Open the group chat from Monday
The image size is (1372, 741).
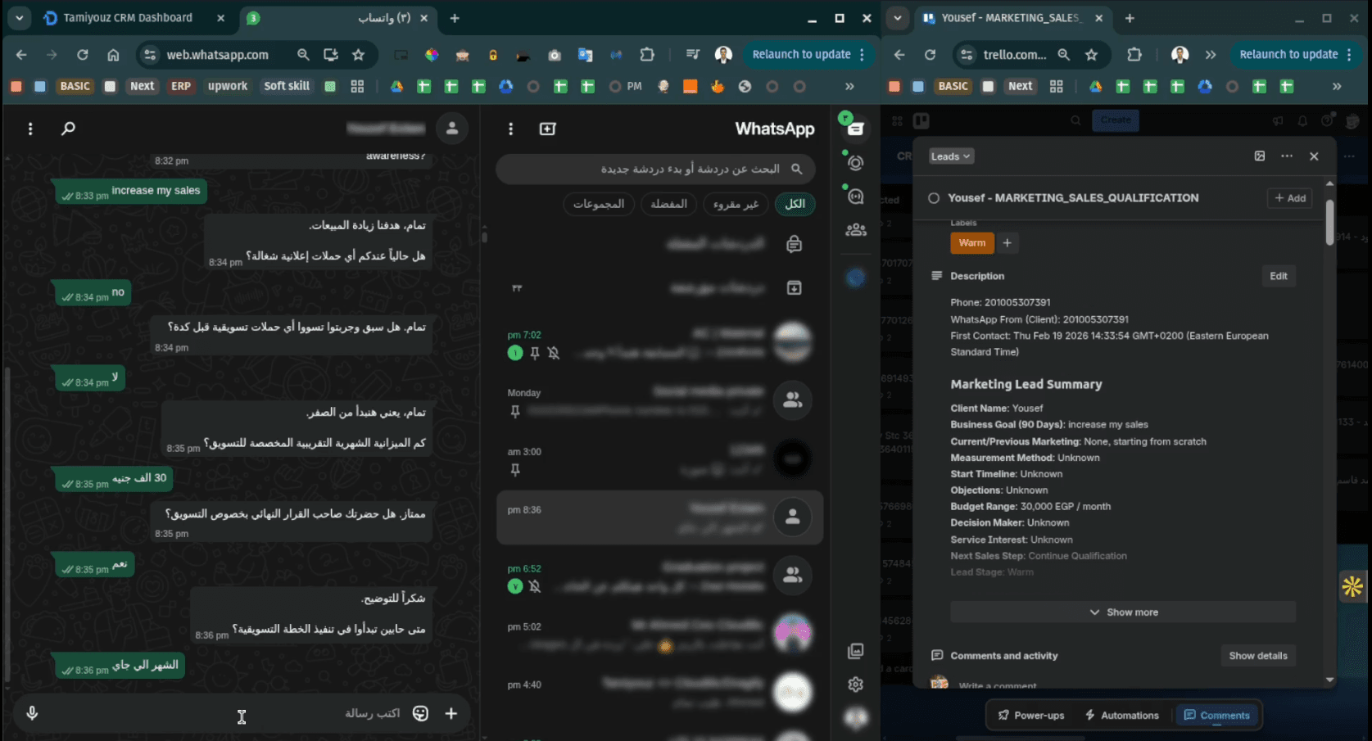pyautogui.click(x=659, y=401)
